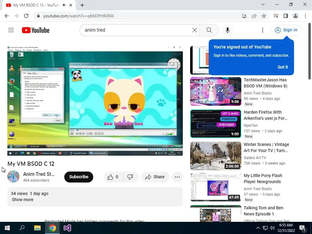Open File Explorer from taskbar
The width and height of the screenshot is (312, 234).
[37, 228]
